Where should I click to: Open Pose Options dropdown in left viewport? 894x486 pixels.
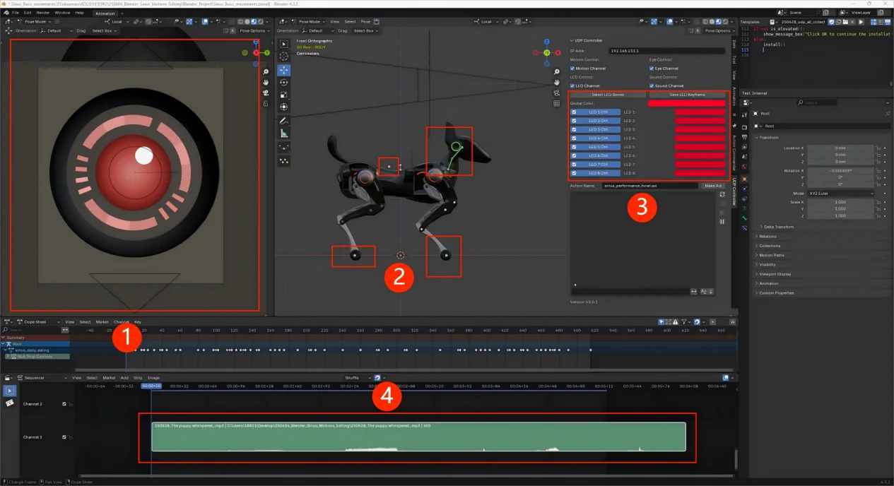(254, 30)
